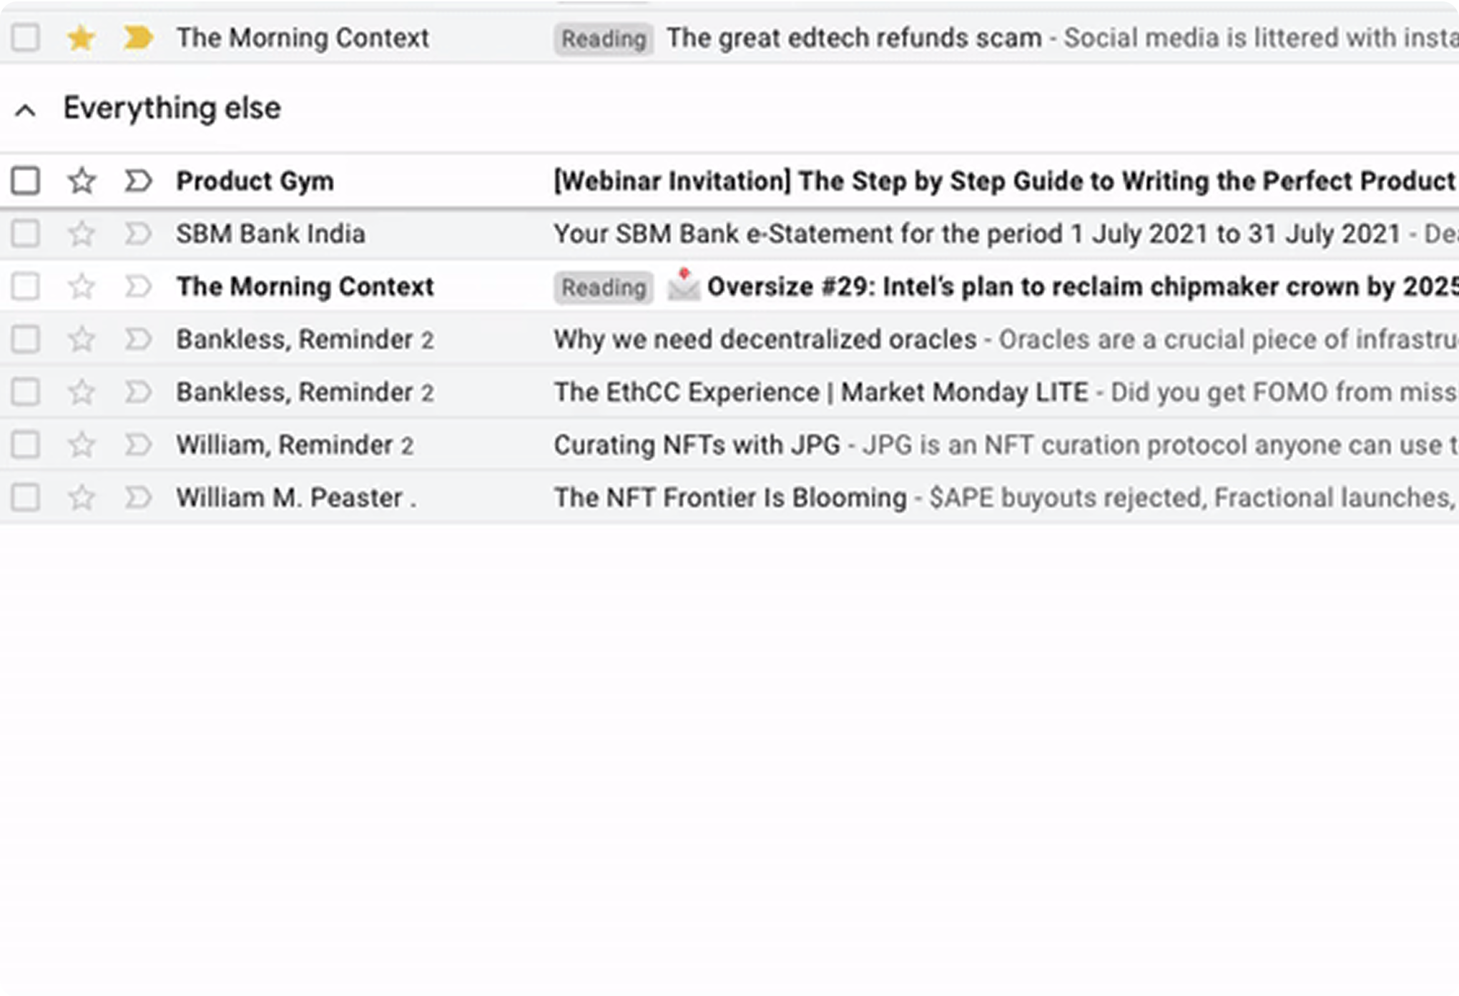Star the Curating NFTs with JPG email
The image size is (1459, 996).
point(82,445)
